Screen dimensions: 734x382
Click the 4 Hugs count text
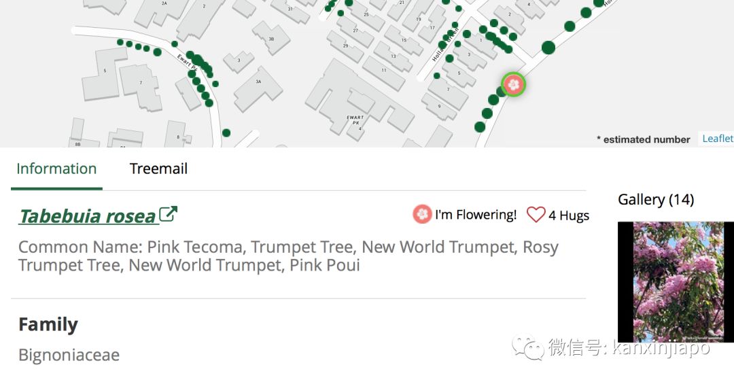click(x=569, y=215)
